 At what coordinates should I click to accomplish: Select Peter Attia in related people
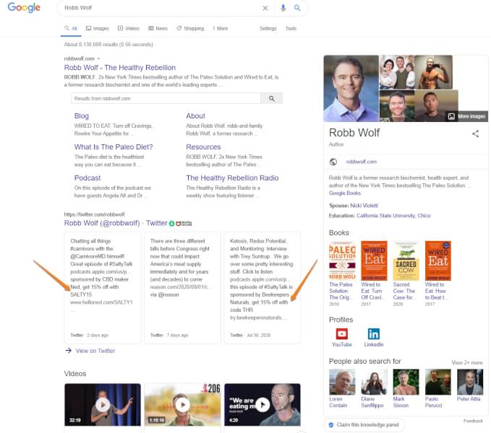pos(470,385)
